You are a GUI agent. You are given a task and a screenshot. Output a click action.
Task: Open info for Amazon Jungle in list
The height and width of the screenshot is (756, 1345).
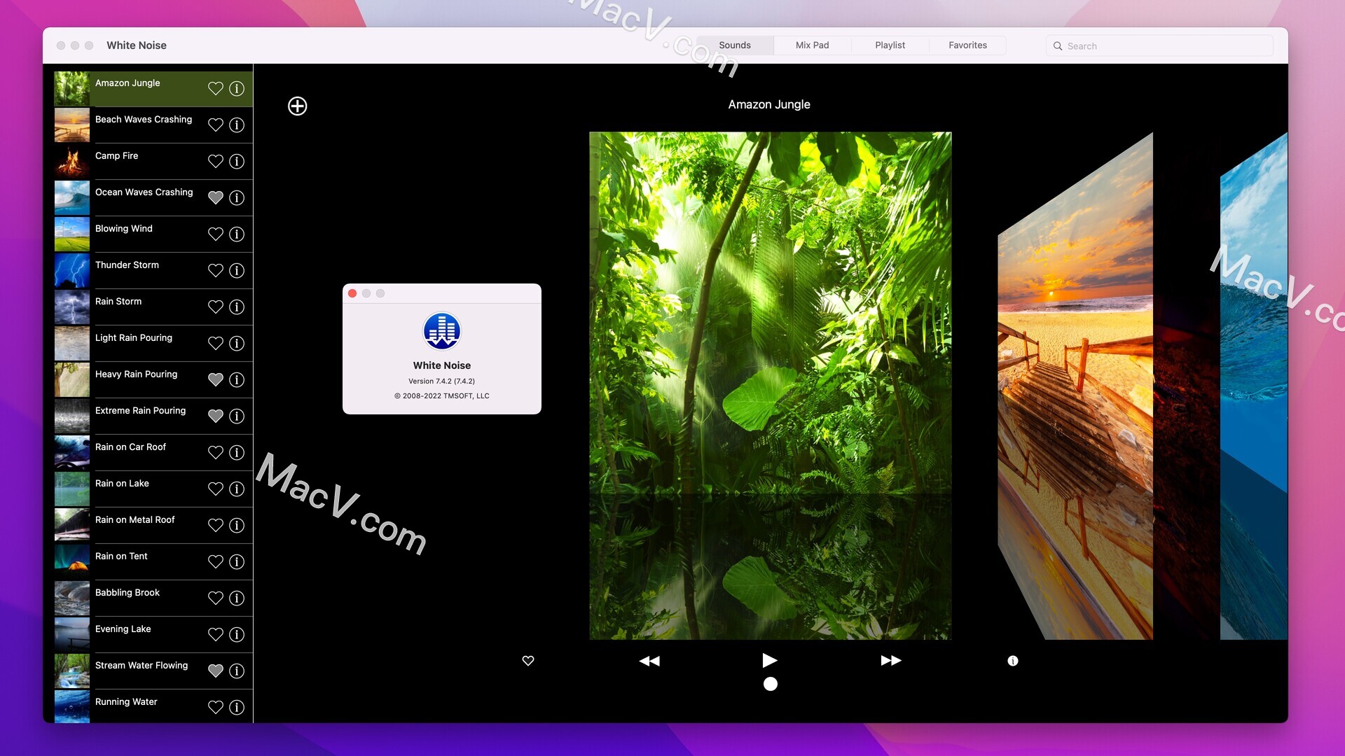pos(237,89)
